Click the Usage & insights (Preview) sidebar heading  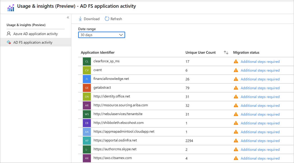pos(26,25)
